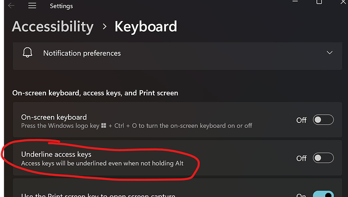Click the Windows logo key icon

click(104, 125)
